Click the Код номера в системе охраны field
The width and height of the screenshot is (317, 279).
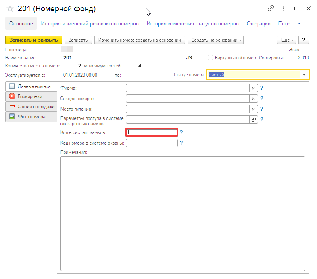tap(152, 143)
